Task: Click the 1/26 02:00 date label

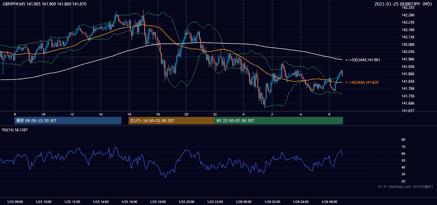Action: pos(272,202)
